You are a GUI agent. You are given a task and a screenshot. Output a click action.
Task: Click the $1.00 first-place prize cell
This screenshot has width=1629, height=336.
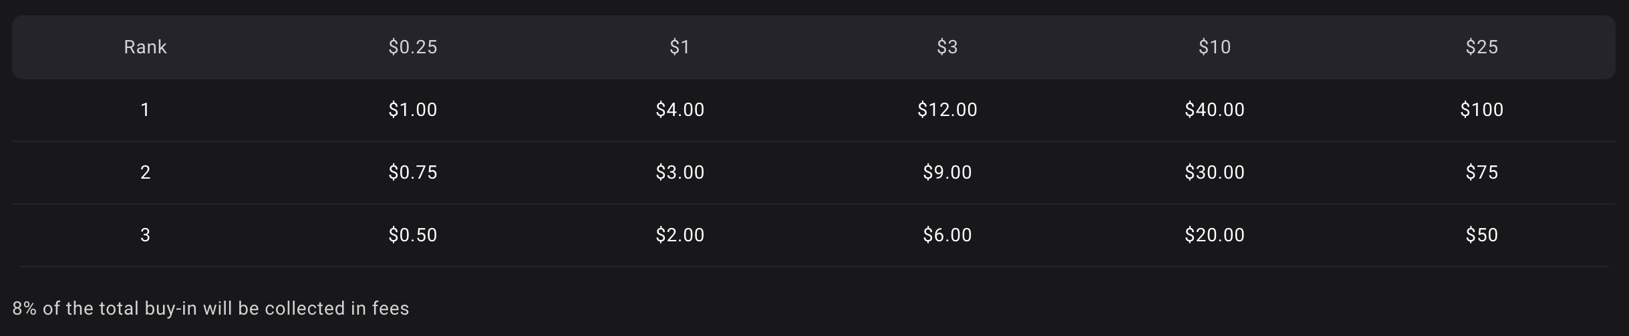pos(413,110)
